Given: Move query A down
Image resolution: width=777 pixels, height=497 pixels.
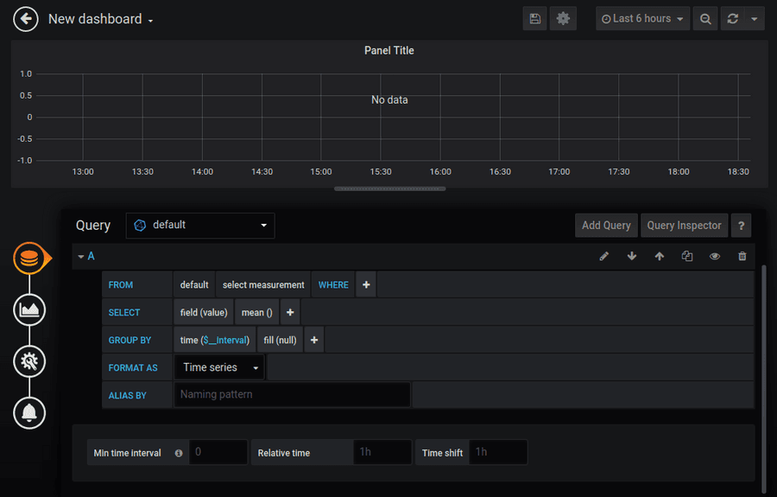Looking at the screenshot, I should click(631, 257).
